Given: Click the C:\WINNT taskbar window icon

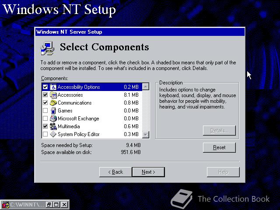Looking at the screenshot, I should click(x=5, y=204).
